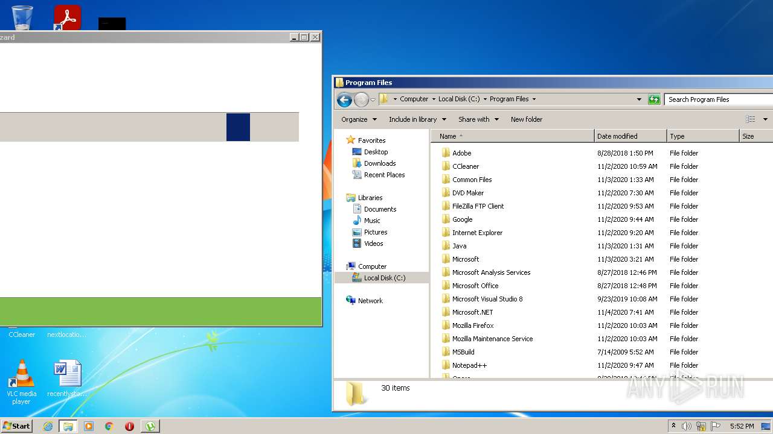
Task: Show hidden system tray icons
Action: point(673,426)
